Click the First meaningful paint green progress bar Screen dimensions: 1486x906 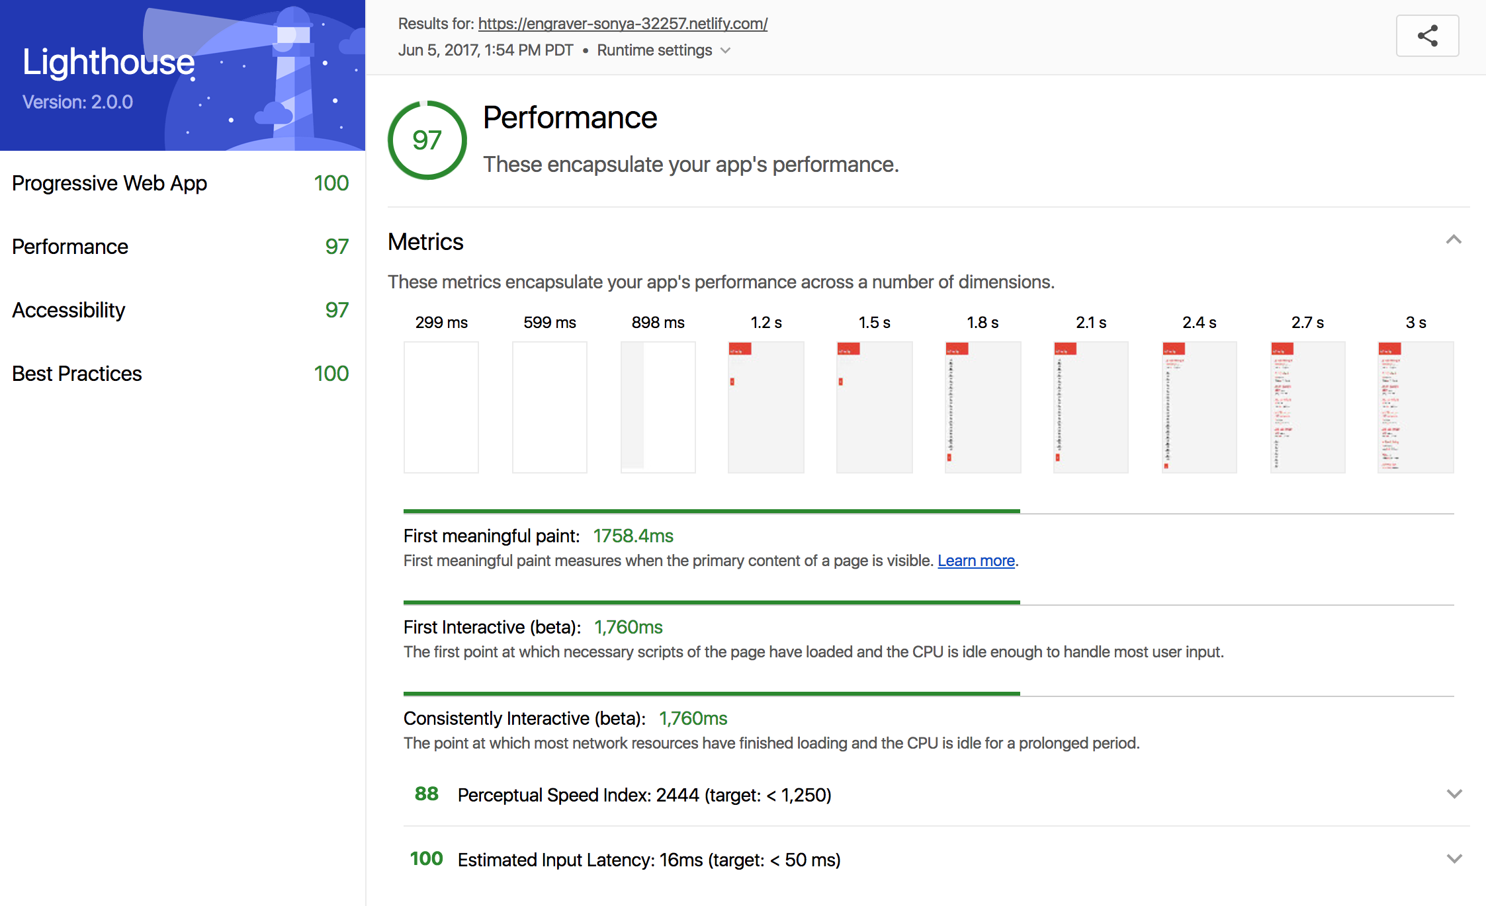click(711, 511)
